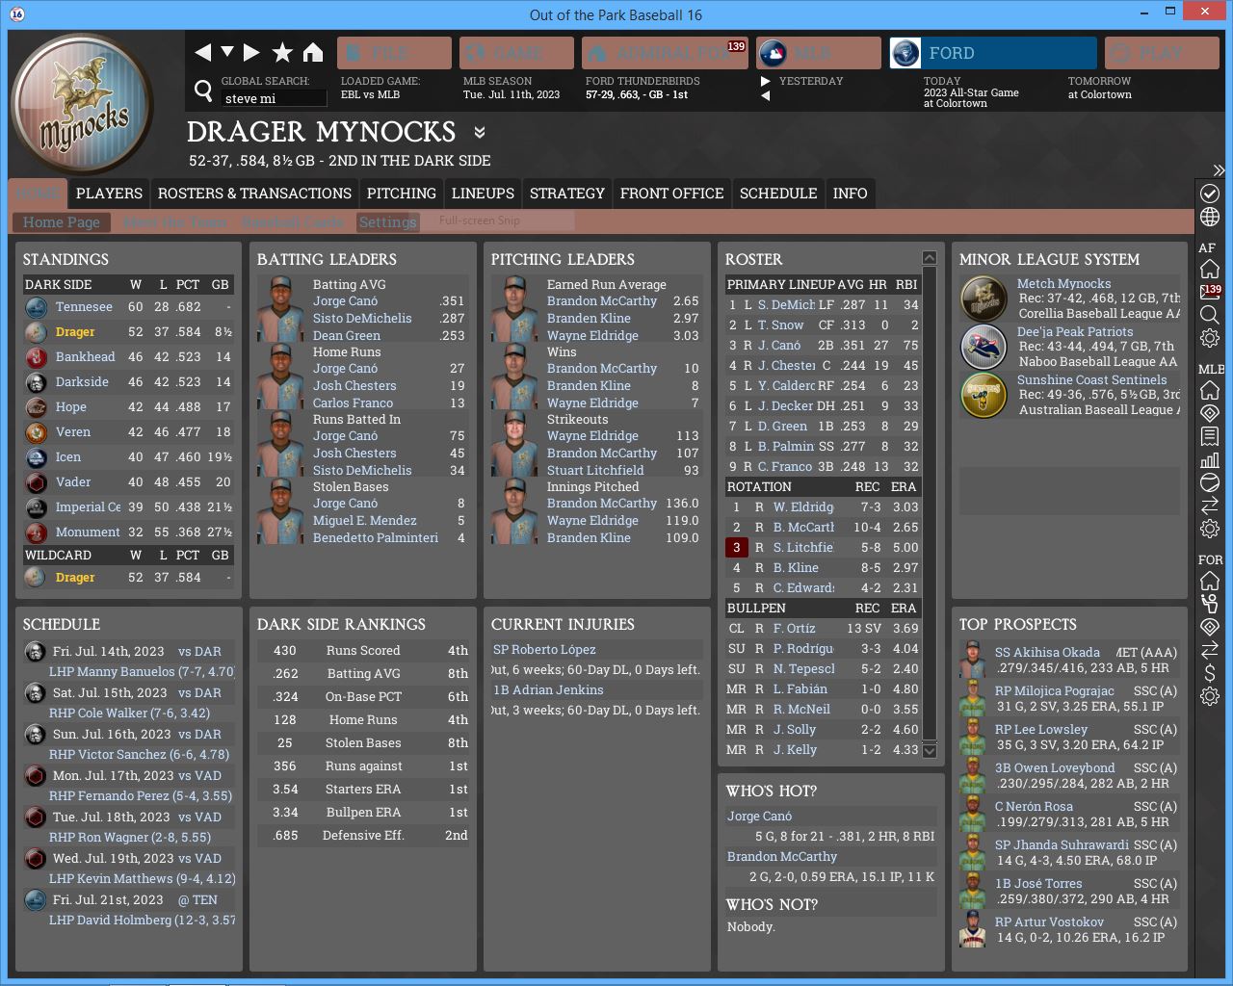This screenshot has width=1233, height=986.
Task: Switch to the Front Office tab
Action: tap(671, 194)
